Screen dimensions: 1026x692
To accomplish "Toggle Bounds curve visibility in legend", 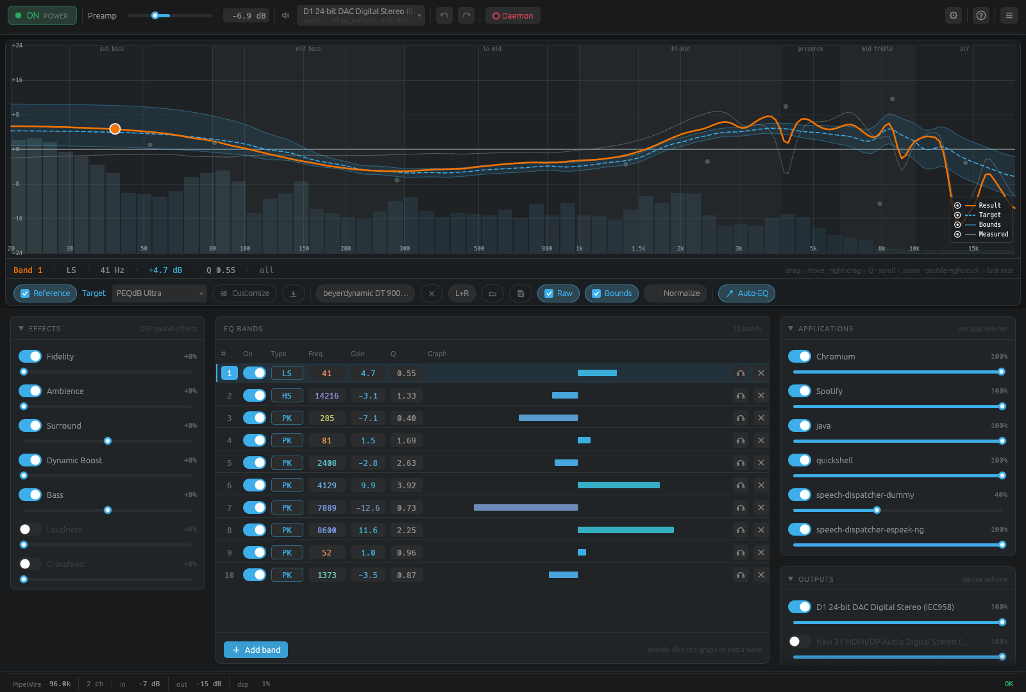I will (x=957, y=225).
